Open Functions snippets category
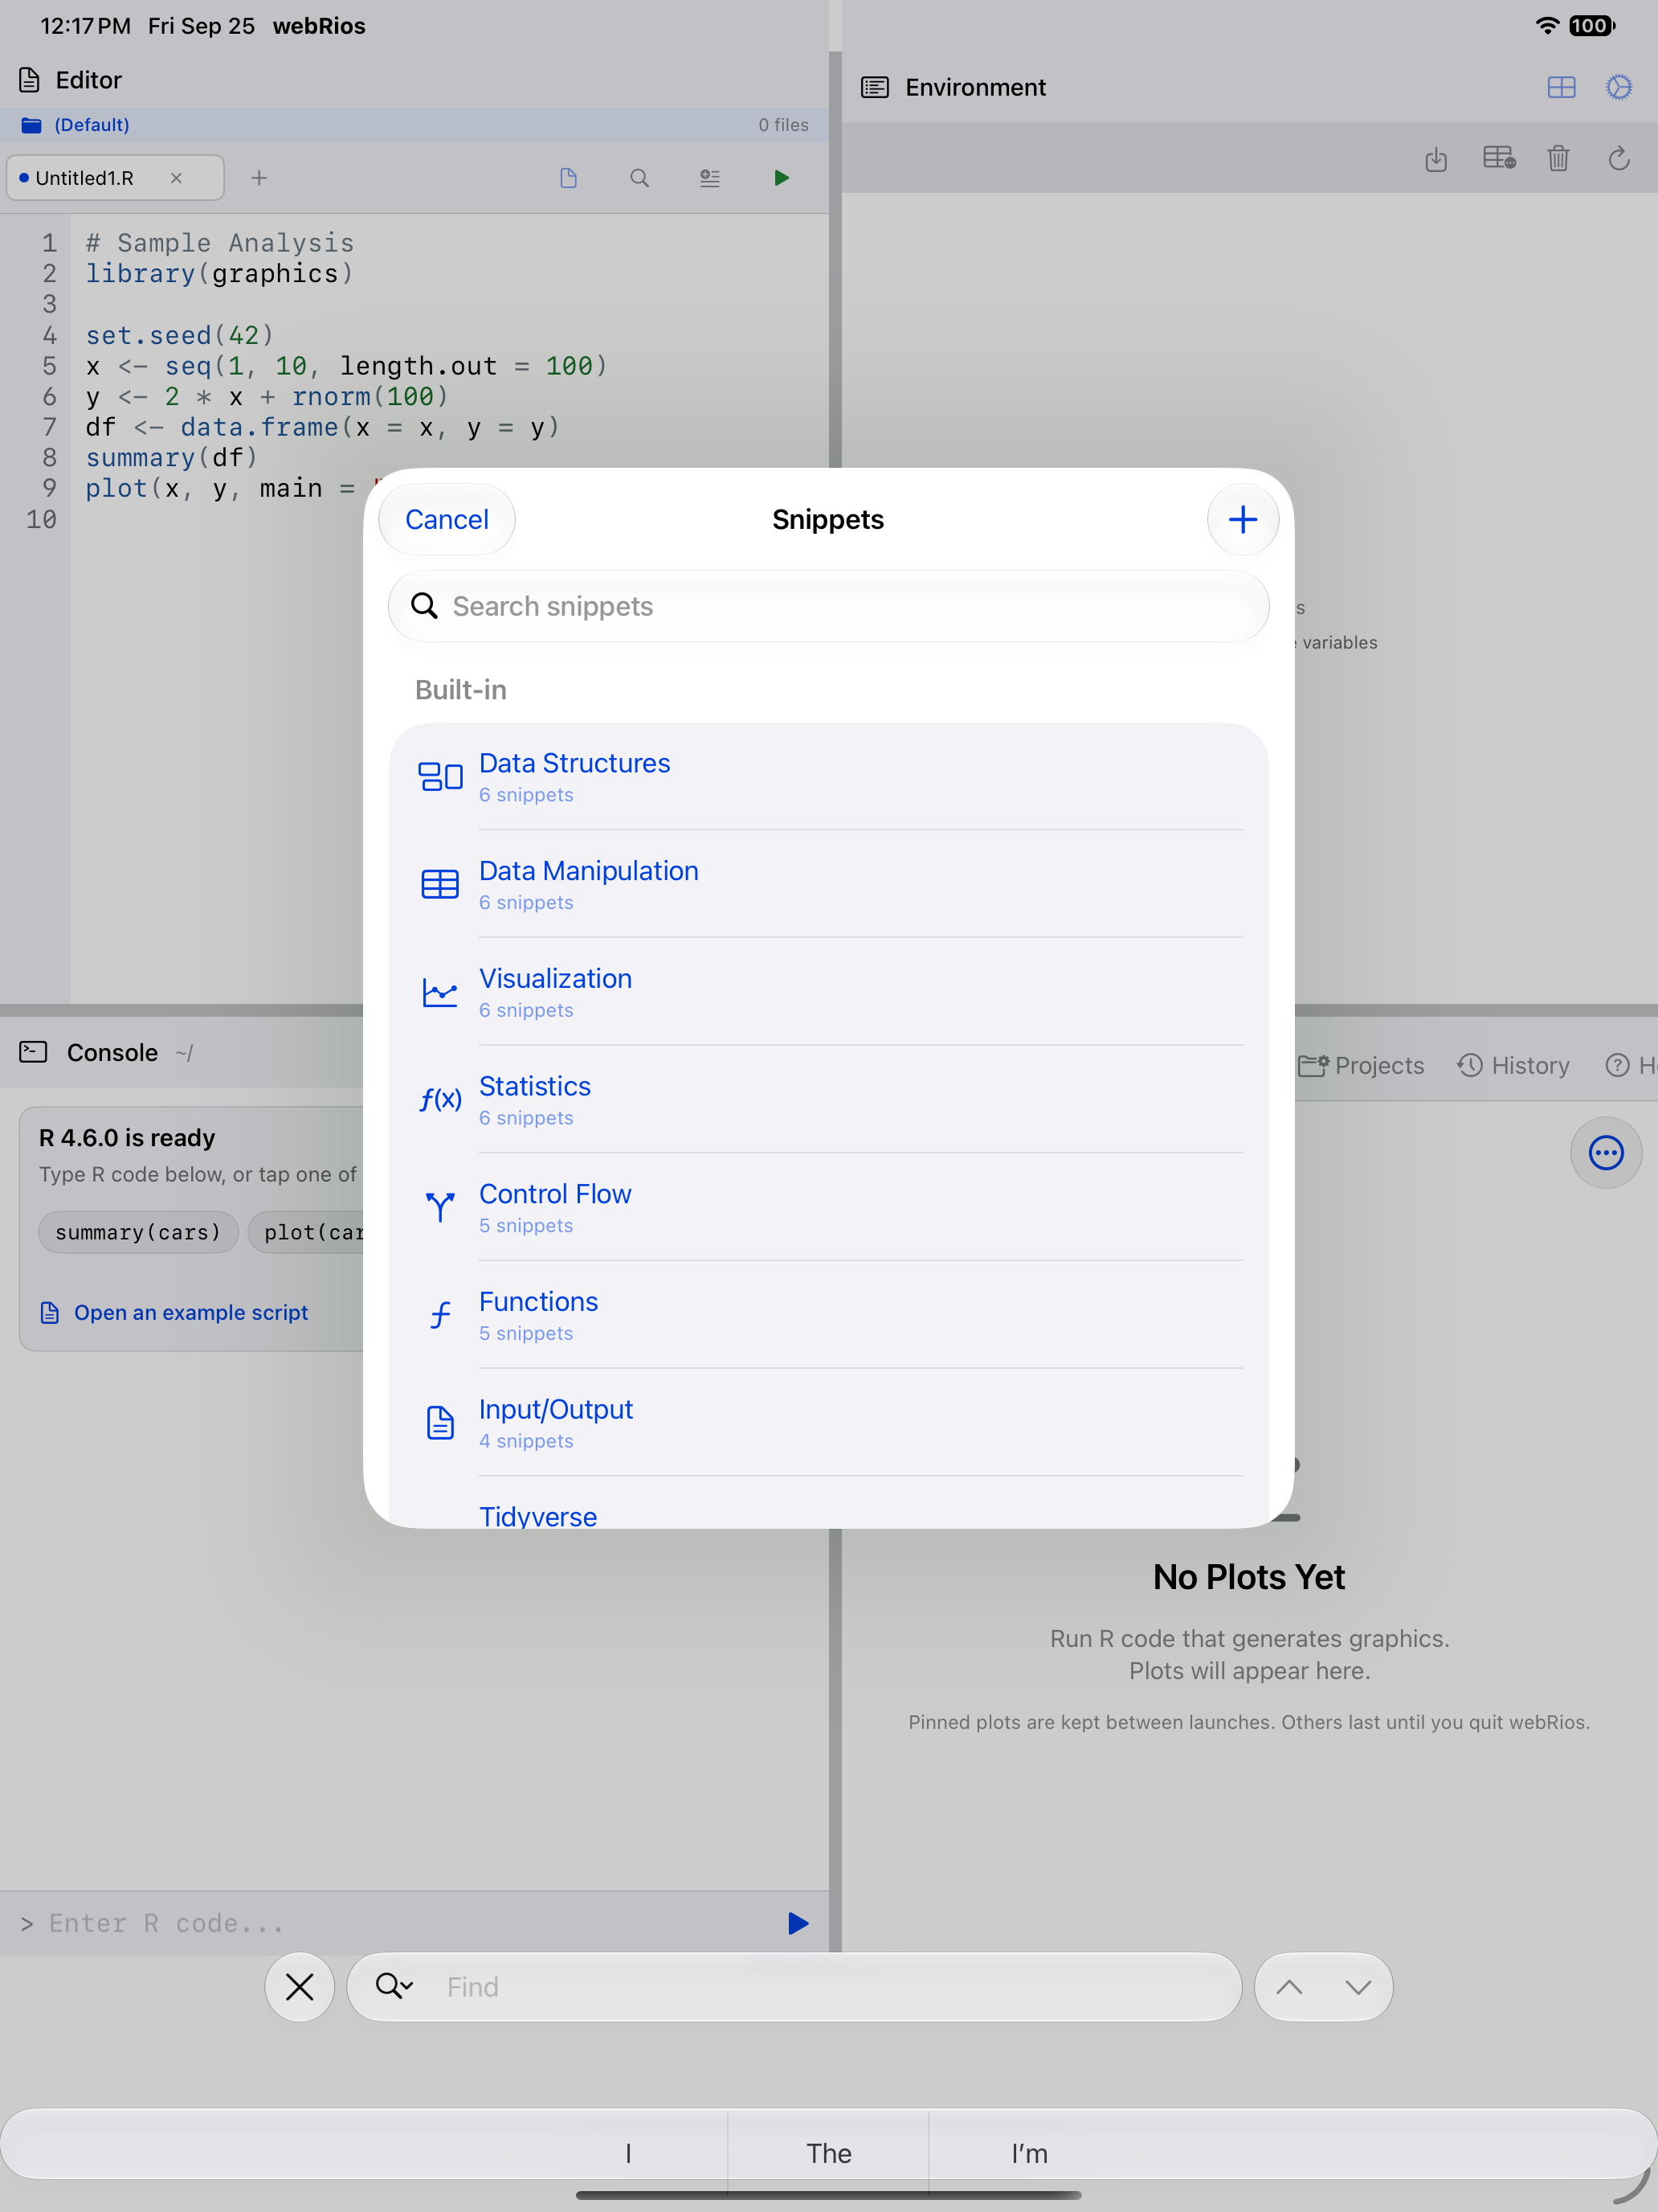This screenshot has height=2212, width=1658. [x=828, y=1315]
